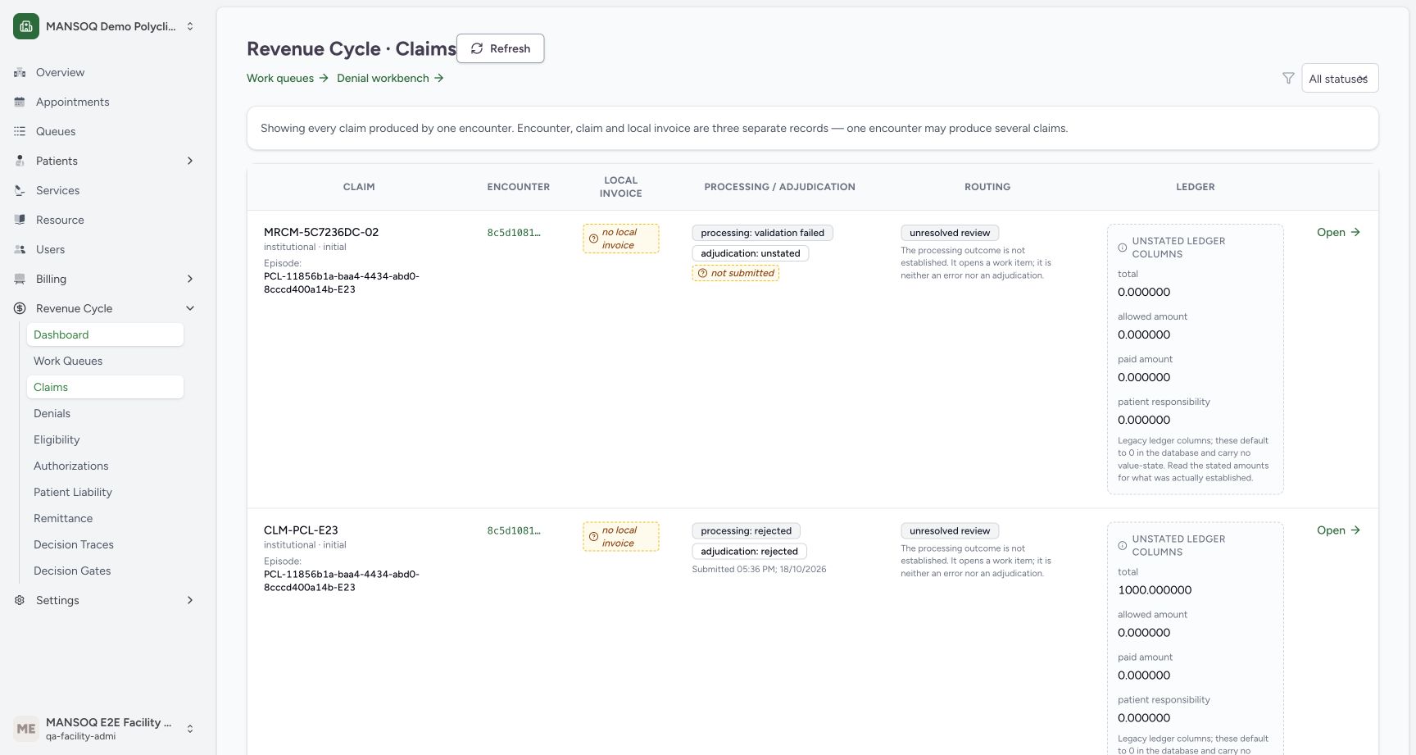Image resolution: width=1416 pixels, height=755 pixels.
Task: Select Decision Gates in the sidebar
Action: tap(105, 571)
